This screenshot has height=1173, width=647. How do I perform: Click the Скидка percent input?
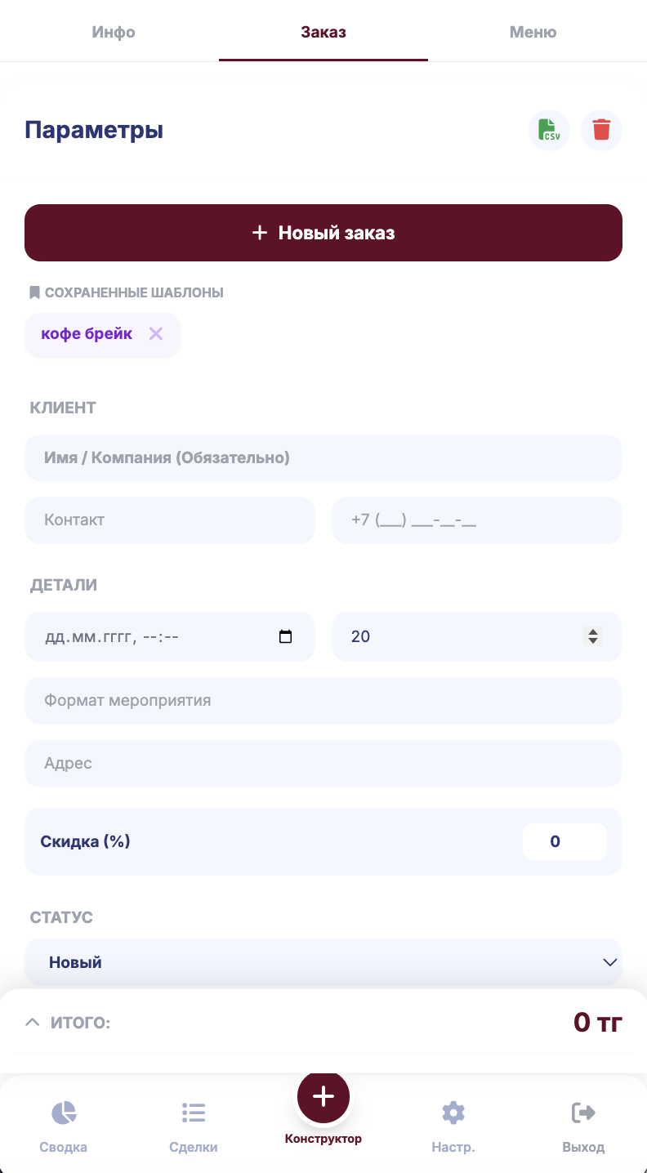(x=564, y=841)
